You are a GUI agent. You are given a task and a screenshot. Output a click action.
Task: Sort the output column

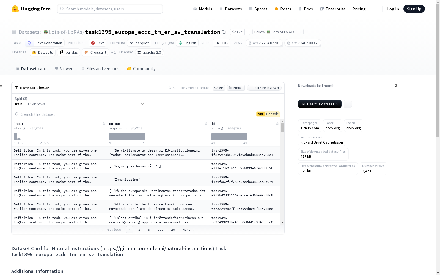[206, 124]
